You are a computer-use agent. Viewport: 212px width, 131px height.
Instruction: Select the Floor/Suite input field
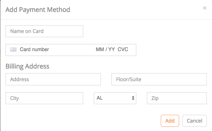coord(159,79)
